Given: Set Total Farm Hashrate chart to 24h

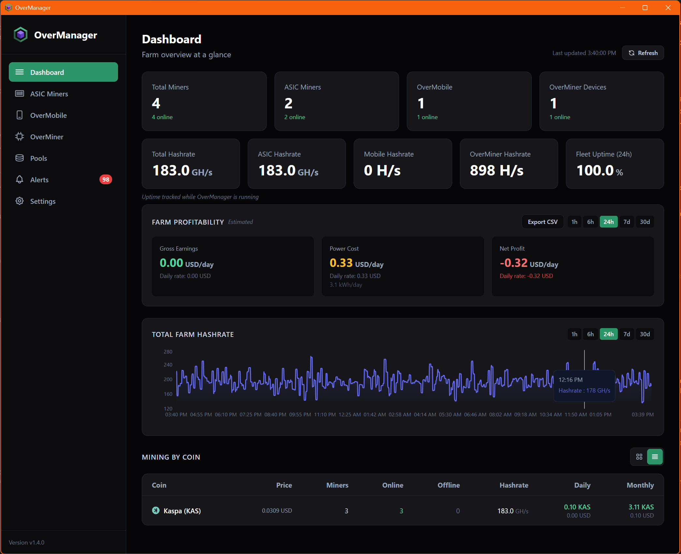Looking at the screenshot, I should (609, 334).
